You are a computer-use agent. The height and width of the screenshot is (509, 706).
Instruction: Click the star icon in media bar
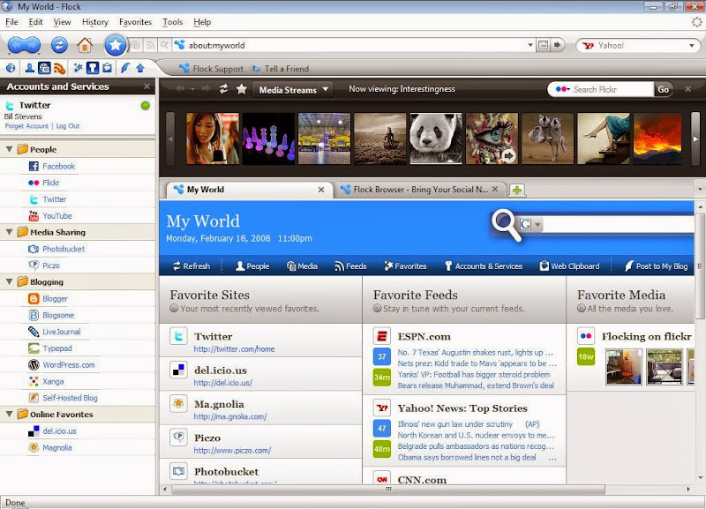tap(241, 89)
